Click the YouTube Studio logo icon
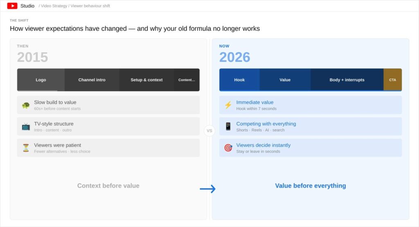This screenshot has height=227, width=419. [x=12, y=6]
